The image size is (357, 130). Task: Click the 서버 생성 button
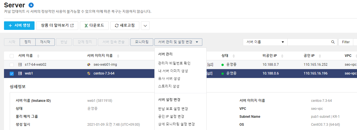(x=19, y=25)
